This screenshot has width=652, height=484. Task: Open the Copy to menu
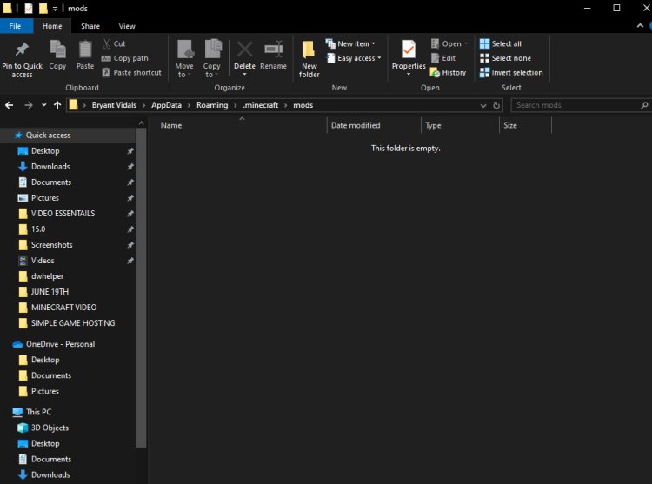click(212, 58)
